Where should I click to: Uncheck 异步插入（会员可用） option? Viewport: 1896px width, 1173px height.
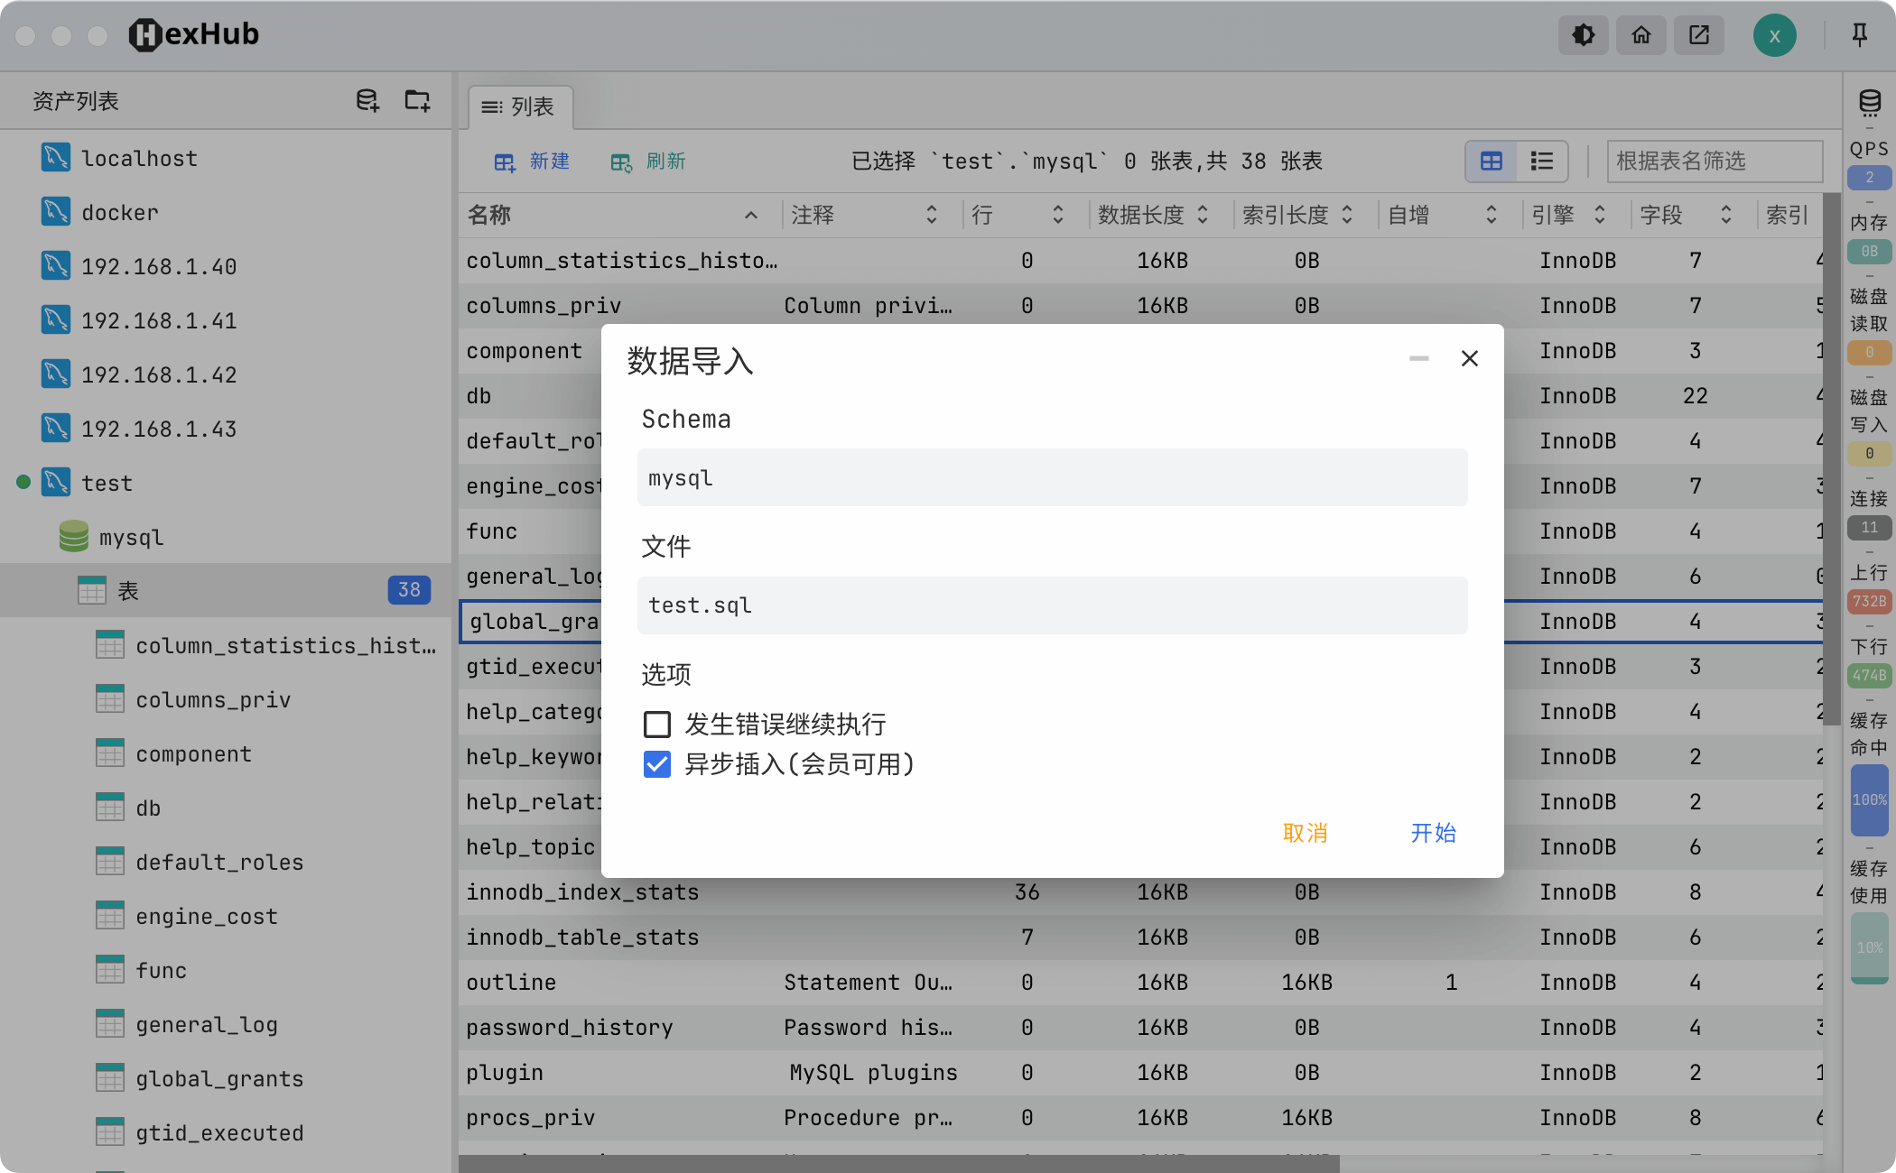(x=656, y=764)
